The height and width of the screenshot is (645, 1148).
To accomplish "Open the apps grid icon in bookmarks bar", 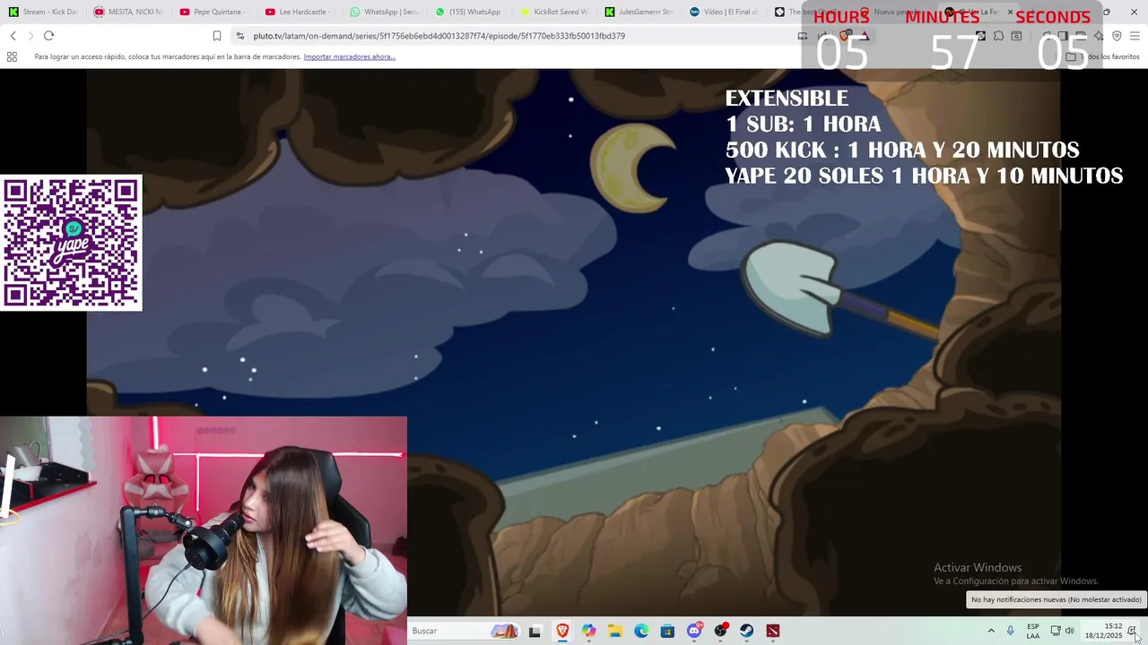I will pos(12,56).
